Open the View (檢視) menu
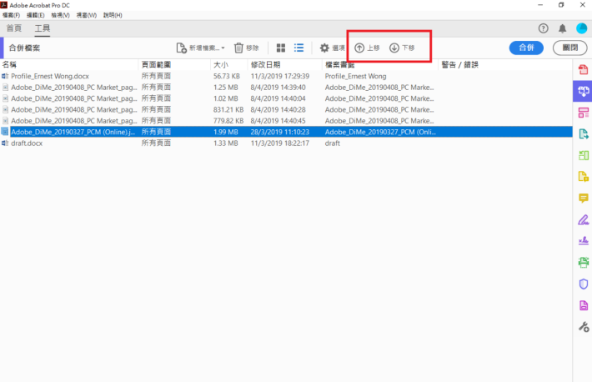 click(60, 15)
